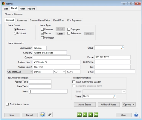Image resolution: width=142 pixels, height=120 pixels.
Task: Expand the City, State, Zip dropdown
Action: click(x=19, y=72)
